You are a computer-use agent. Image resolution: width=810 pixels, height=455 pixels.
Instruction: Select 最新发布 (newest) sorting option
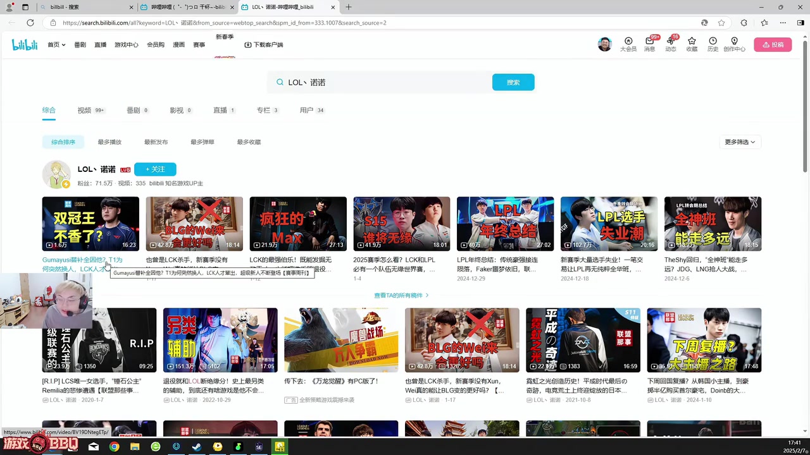pos(156,142)
